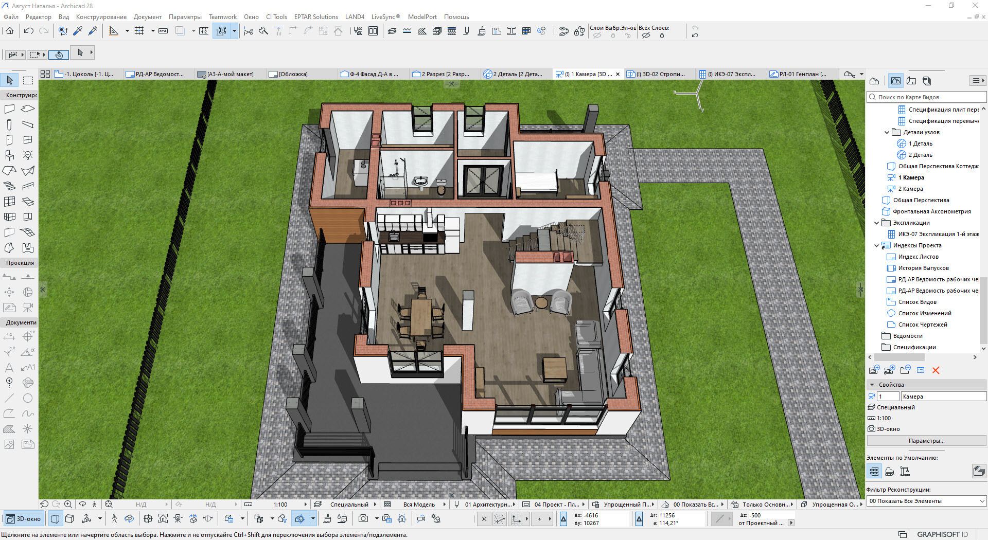This screenshot has height=540, width=988.
Task: Pick the eyedropper parameters tool
Action: [78, 31]
